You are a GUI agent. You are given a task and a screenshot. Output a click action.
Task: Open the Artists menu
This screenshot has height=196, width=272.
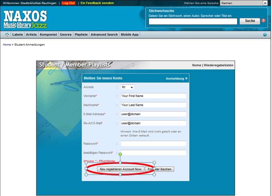[31, 35]
